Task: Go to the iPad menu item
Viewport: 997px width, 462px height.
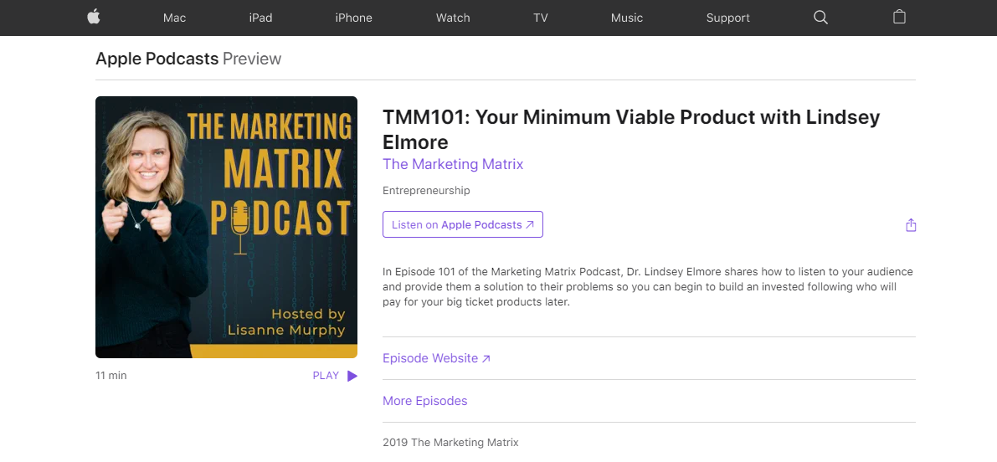Action: pyautogui.click(x=260, y=18)
